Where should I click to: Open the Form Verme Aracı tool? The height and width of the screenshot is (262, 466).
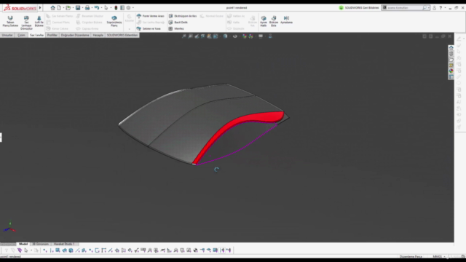[x=151, y=16]
